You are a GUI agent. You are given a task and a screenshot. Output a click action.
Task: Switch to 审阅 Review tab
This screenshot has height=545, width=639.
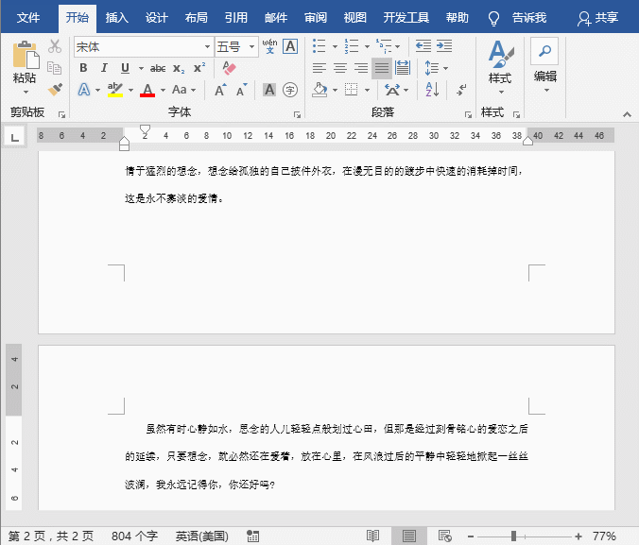316,18
